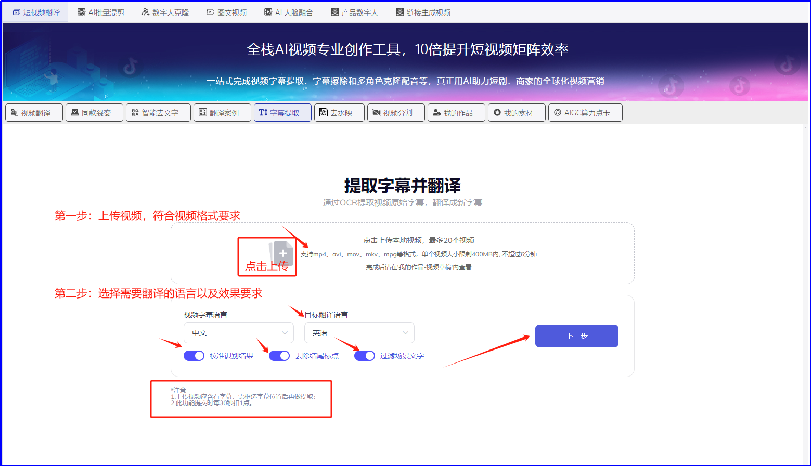
Task: Open AIGC算力点卡 page
Action: (585, 112)
